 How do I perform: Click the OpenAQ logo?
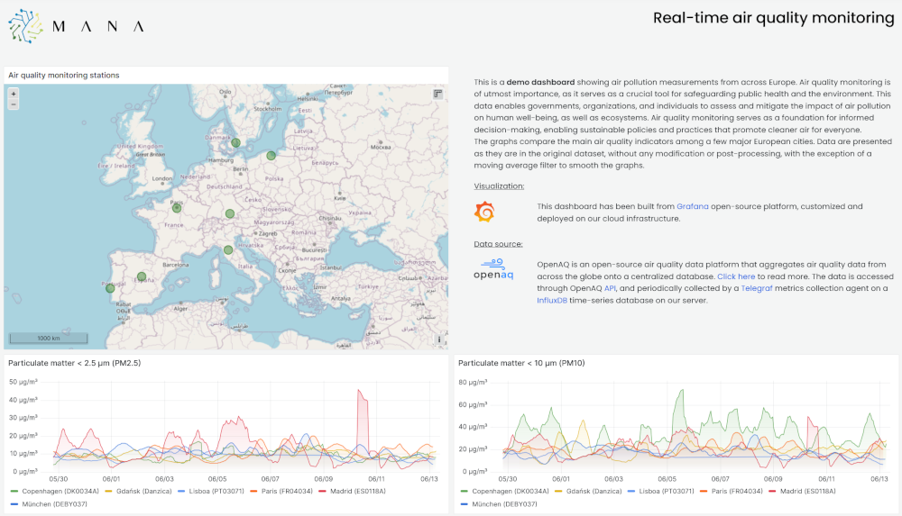[493, 269]
